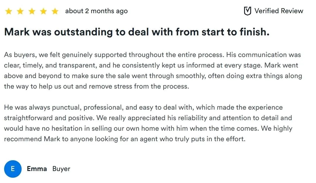Click the paragraph starting As buyers
Screen dimensions: 316x183
point(153,70)
